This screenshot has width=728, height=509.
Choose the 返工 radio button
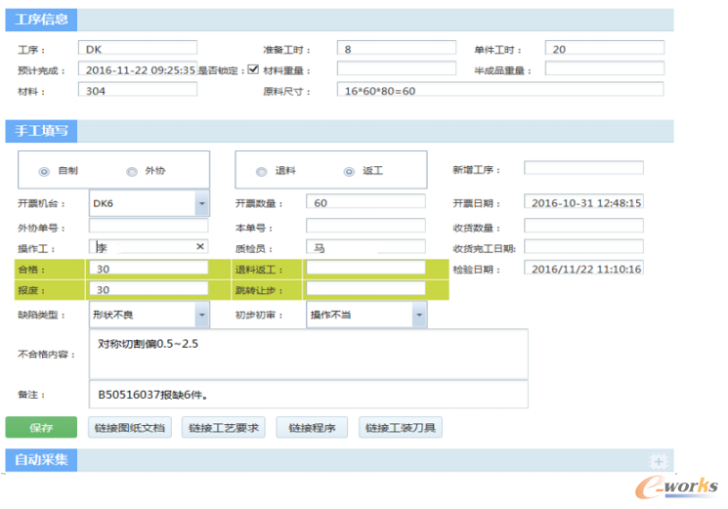348,172
